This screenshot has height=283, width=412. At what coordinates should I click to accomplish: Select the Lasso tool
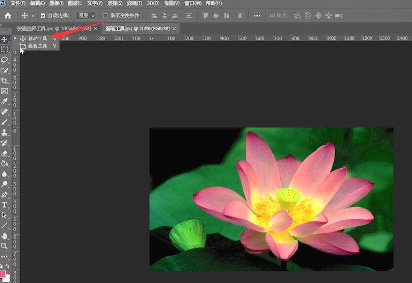(x=4, y=60)
